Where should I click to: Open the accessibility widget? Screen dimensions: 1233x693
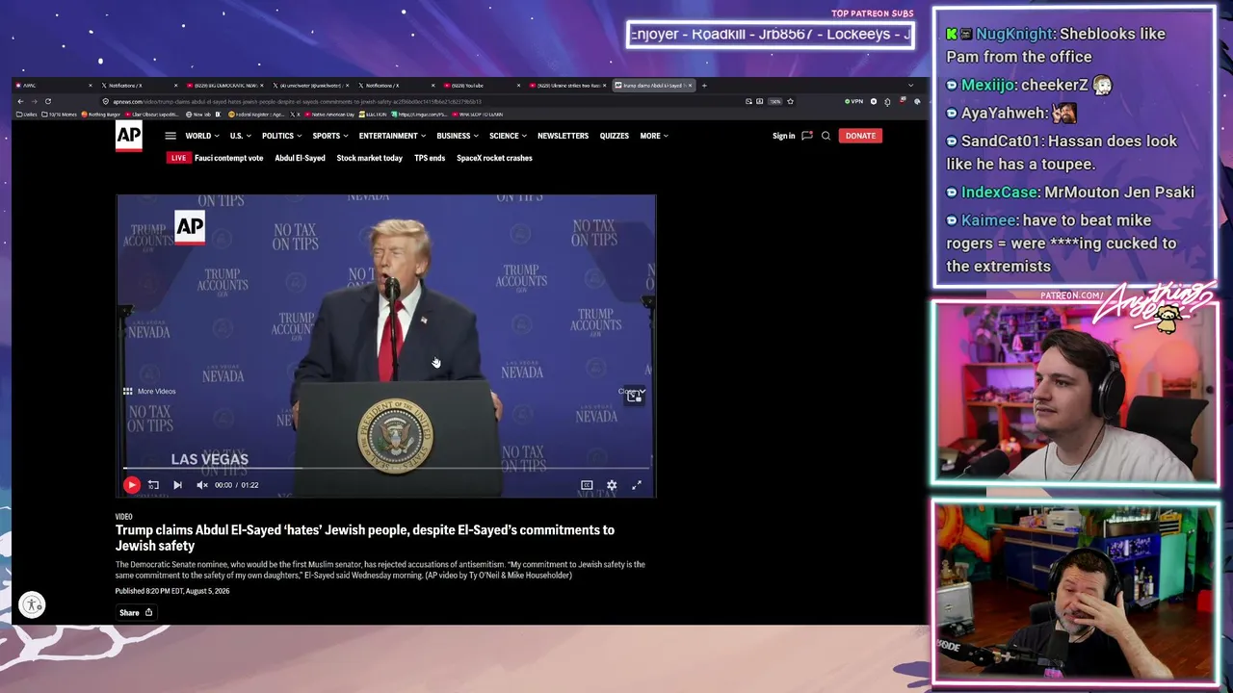(x=32, y=604)
